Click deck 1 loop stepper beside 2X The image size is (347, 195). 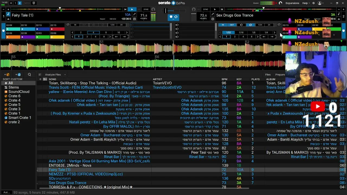click(128, 25)
